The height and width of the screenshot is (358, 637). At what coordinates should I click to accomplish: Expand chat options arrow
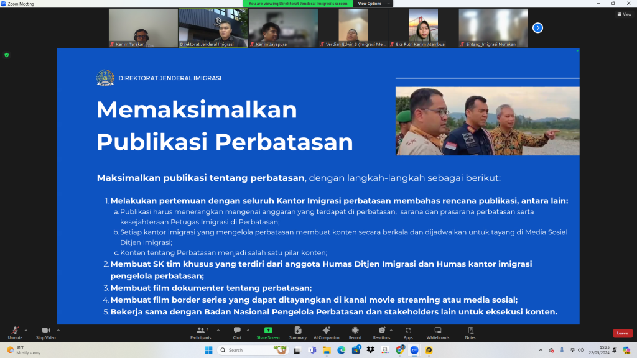click(x=248, y=331)
